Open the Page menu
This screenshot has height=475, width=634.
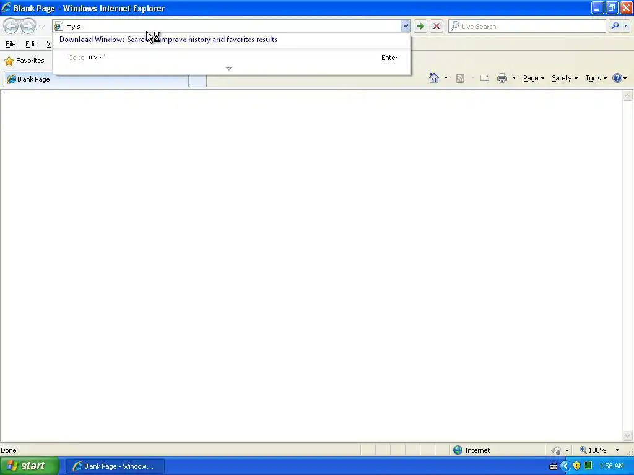coord(533,79)
